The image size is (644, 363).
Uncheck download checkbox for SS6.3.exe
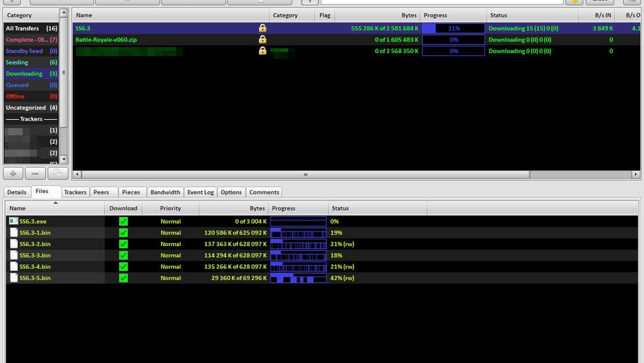[123, 221]
